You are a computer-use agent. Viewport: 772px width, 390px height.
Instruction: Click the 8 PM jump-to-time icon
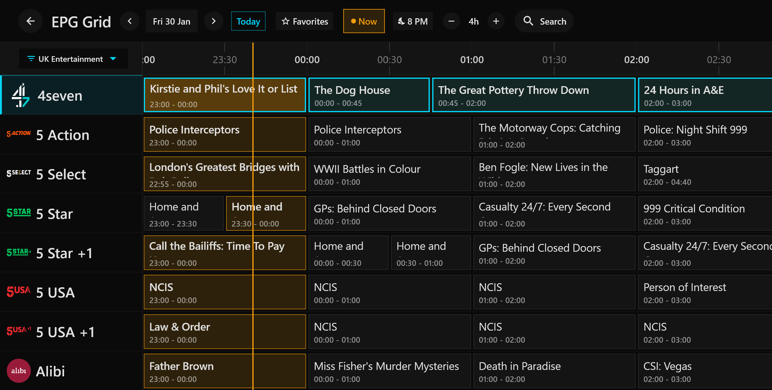point(401,21)
